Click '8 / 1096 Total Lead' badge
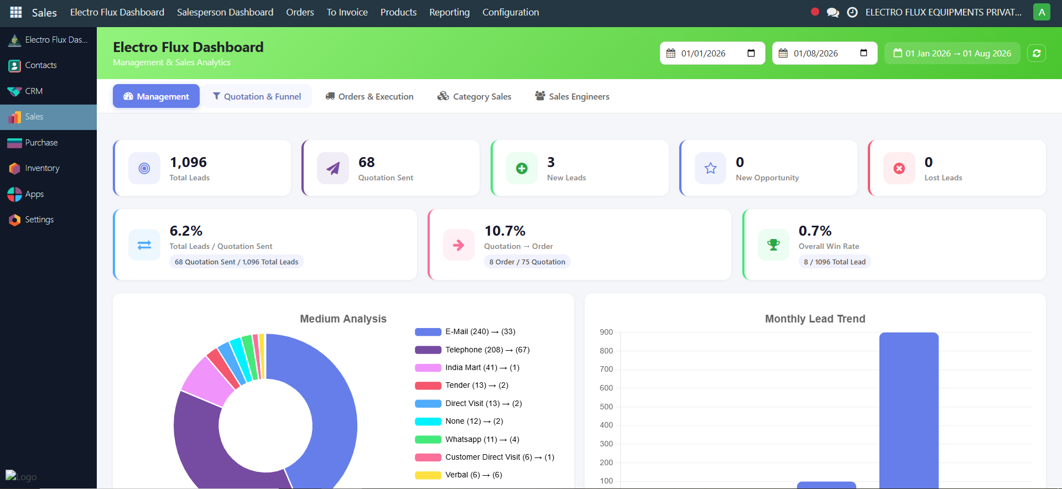The image size is (1062, 489). [x=835, y=262]
